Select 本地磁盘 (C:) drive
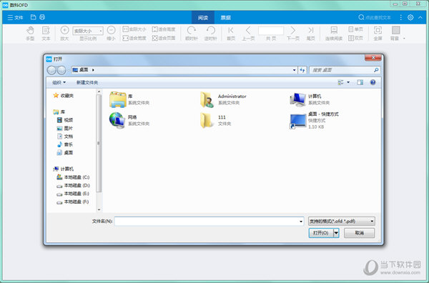This screenshot has height=283, width=429. point(73,177)
